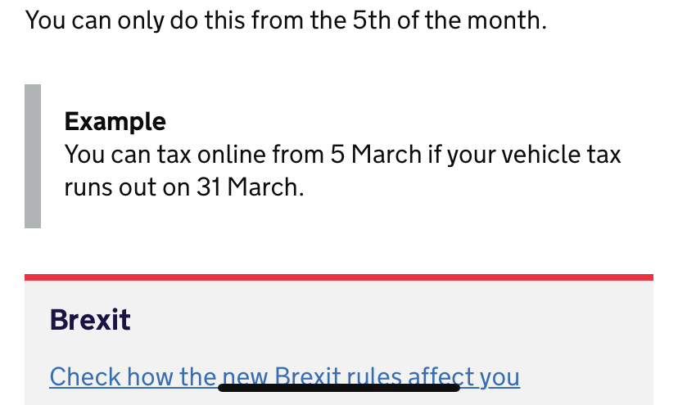
Task: Click the bold Example heading
Action: point(115,121)
